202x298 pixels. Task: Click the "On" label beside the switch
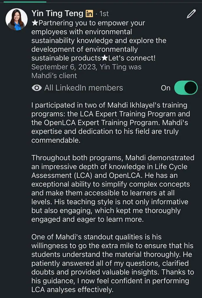click(x=165, y=88)
